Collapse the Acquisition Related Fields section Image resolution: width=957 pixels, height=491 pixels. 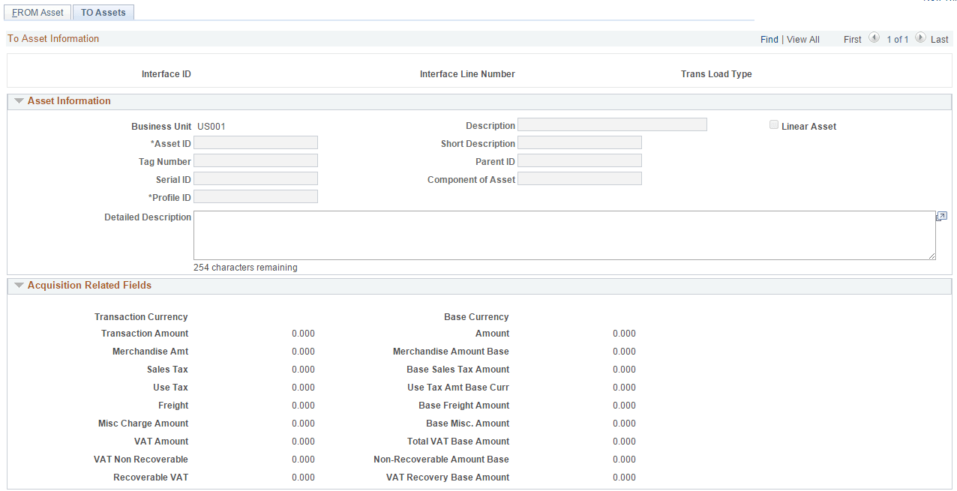pyautogui.click(x=19, y=285)
